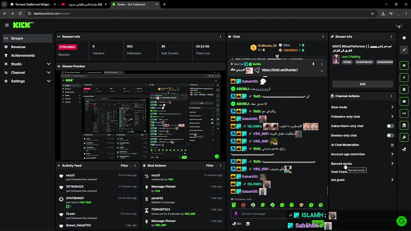Open the linktr.ee/lihunter1 link
411x231 pixels.
pyautogui.click(x=280, y=70)
